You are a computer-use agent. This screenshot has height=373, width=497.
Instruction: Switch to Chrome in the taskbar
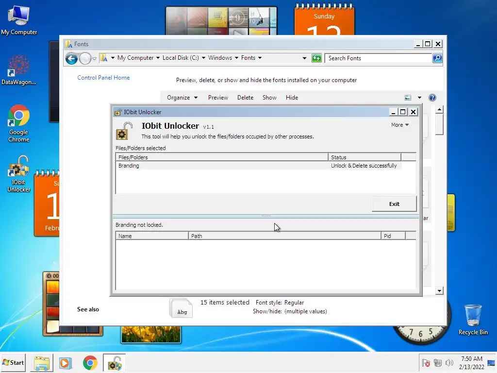pos(90,363)
